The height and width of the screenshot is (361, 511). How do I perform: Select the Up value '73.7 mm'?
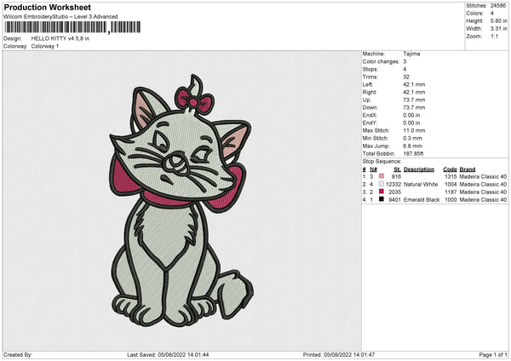point(414,100)
